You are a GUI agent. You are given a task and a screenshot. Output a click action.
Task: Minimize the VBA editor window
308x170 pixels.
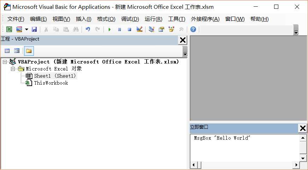[x=256, y=7]
